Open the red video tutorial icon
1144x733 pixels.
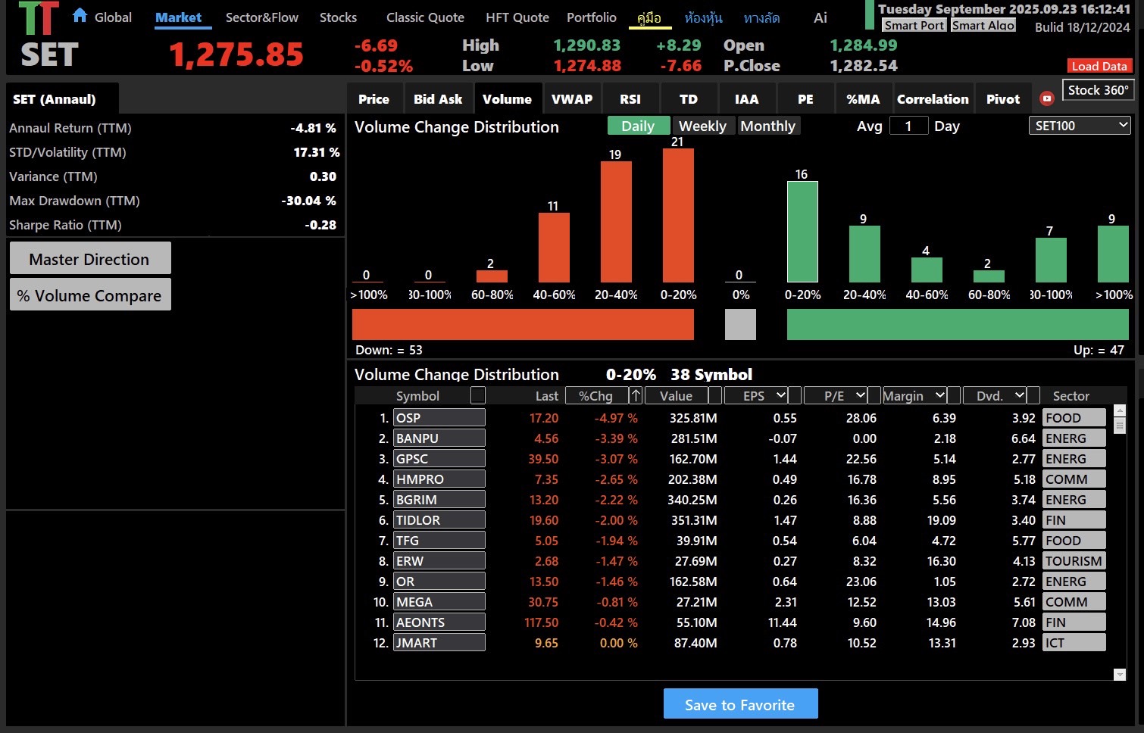tap(1047, 98)
